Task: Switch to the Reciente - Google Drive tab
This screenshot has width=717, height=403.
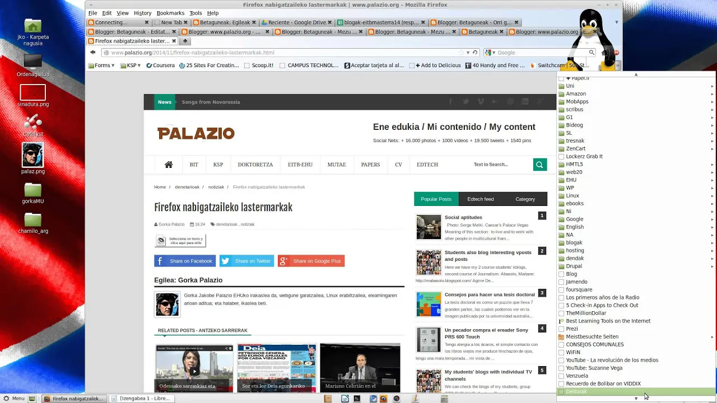Action: point(296,22)
